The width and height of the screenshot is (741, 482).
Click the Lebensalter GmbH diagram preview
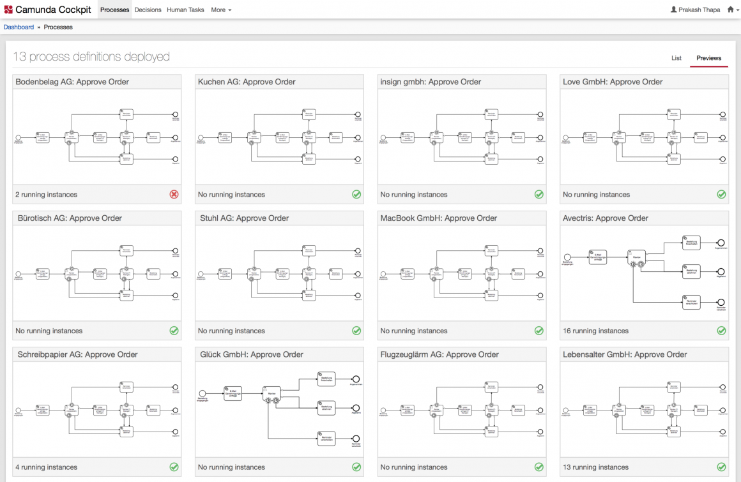[644, 409]
